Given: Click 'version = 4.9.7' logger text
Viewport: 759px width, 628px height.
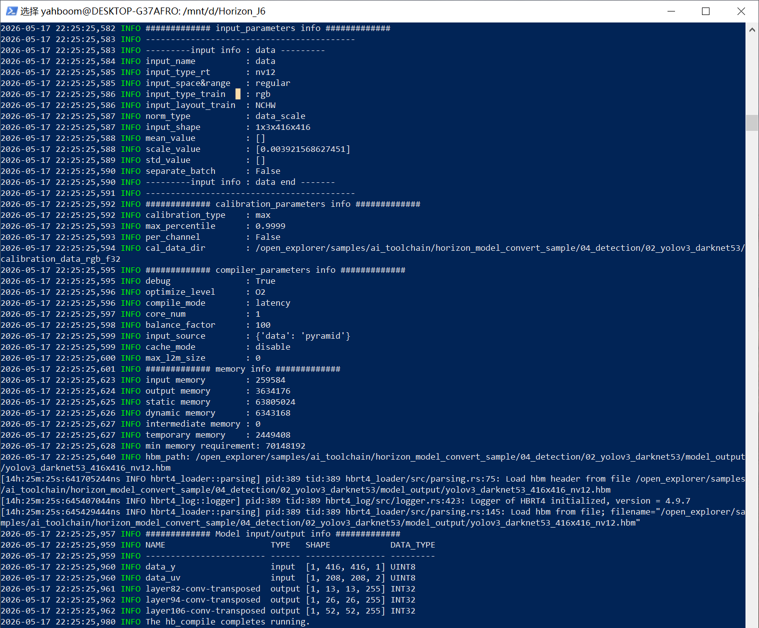Looking at the screenshot, I should point(653,501).
